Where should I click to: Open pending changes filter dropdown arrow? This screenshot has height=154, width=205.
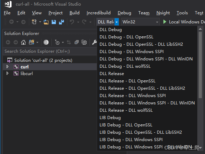point(63,42)
